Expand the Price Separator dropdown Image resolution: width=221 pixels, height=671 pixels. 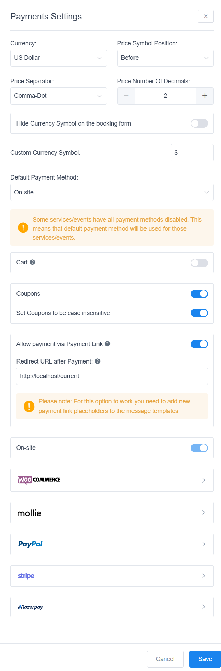(58, 96)
